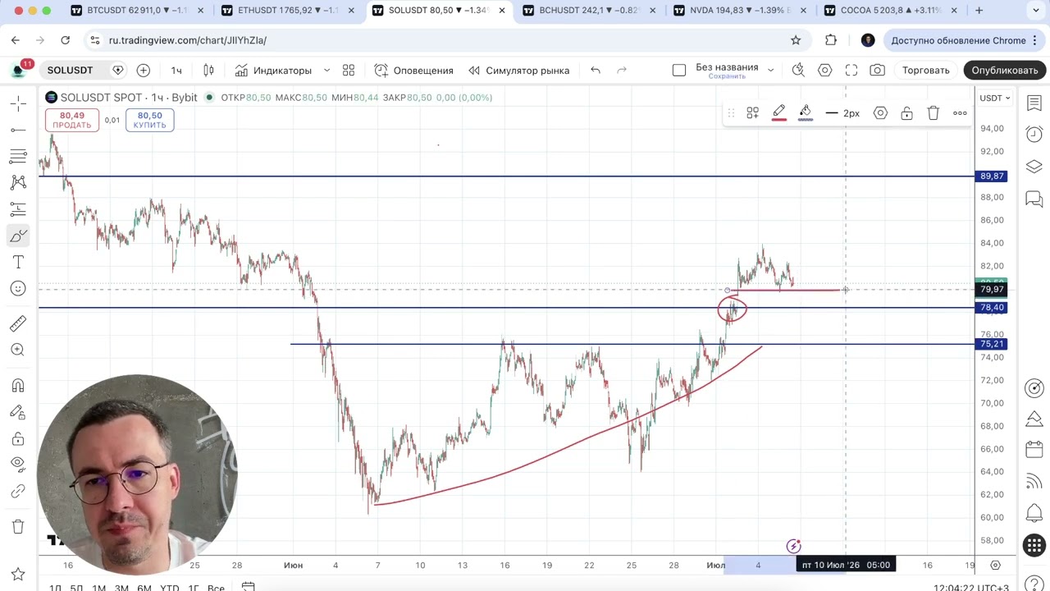This screenshot has width=1050, height=591.
Task: Delete the selected drawing
Action: pyautogui.click(x=934, y=113)
